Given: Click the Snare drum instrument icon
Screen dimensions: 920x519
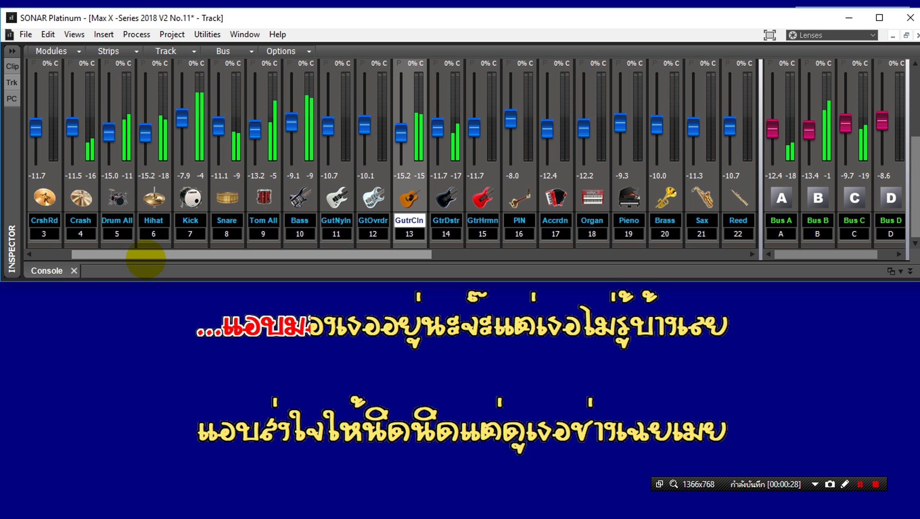Looking at the screenshot, I should (227, 198).
